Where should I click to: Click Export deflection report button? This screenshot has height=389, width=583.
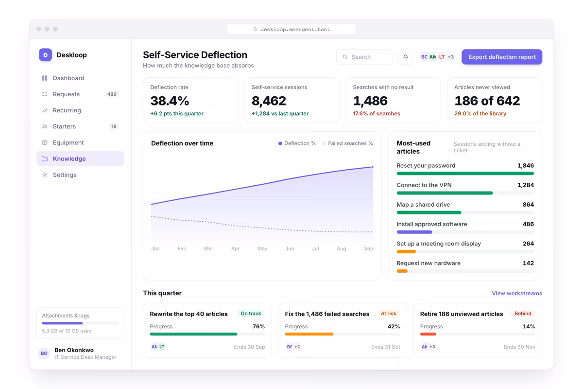(x=502, y=57)
